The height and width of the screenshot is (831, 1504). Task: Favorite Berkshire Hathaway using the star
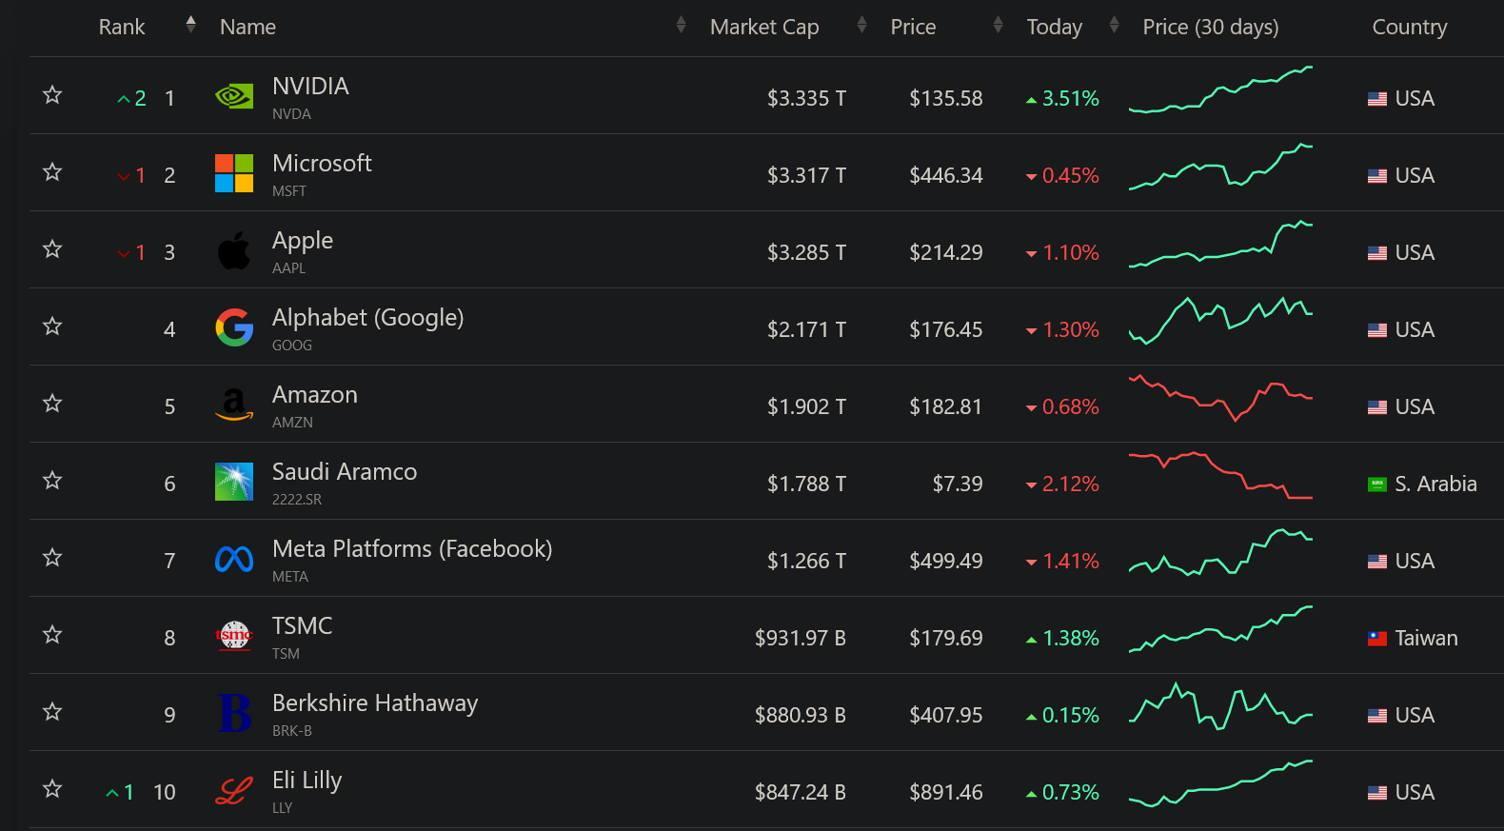(x=52, y=711)
